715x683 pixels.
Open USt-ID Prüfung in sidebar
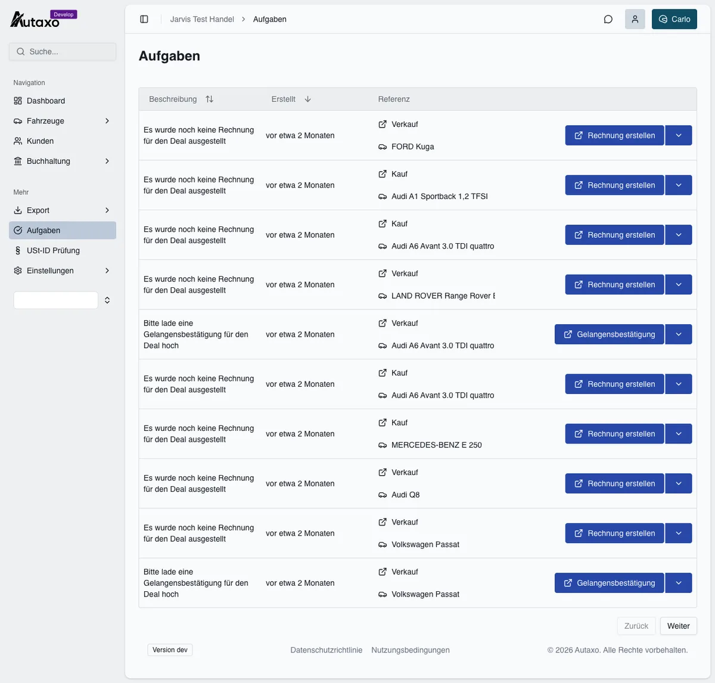click(63, 250)
